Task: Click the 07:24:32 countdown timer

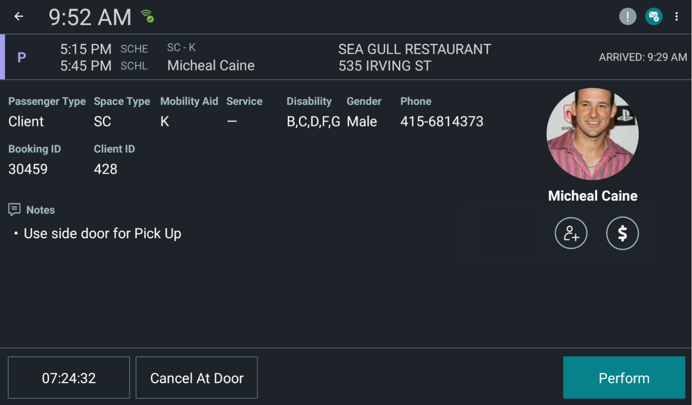Action: (68, 377)
